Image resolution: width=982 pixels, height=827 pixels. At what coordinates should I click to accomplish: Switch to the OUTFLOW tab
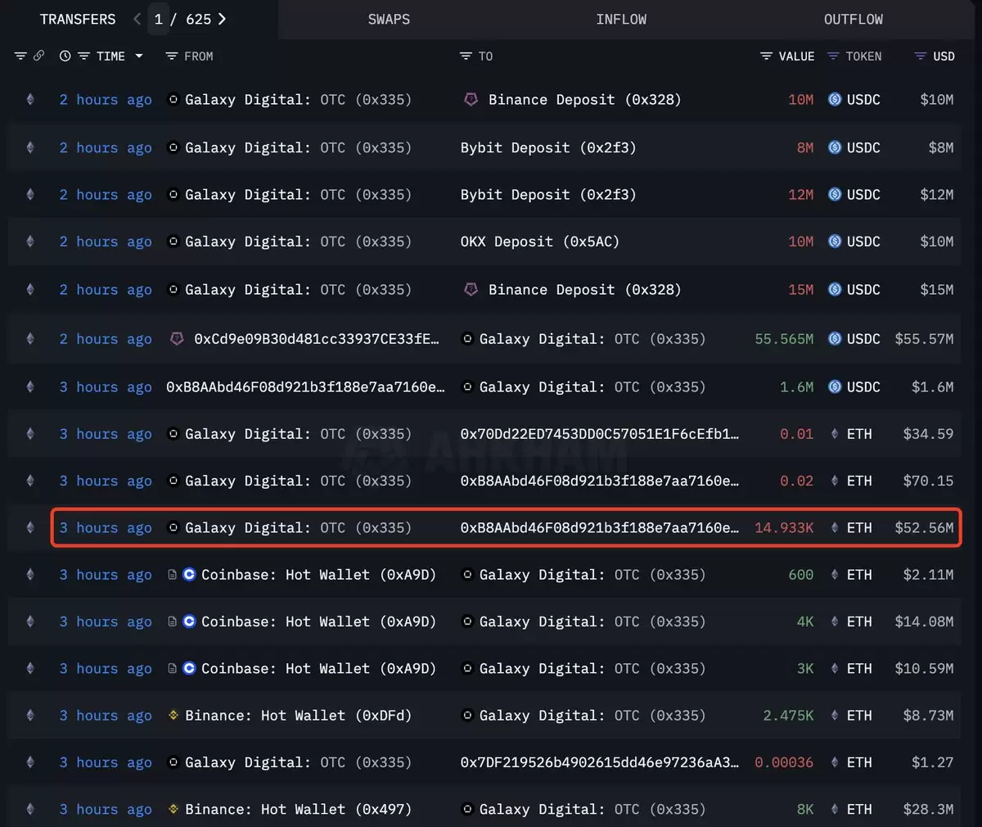click(x=854, y=19)
